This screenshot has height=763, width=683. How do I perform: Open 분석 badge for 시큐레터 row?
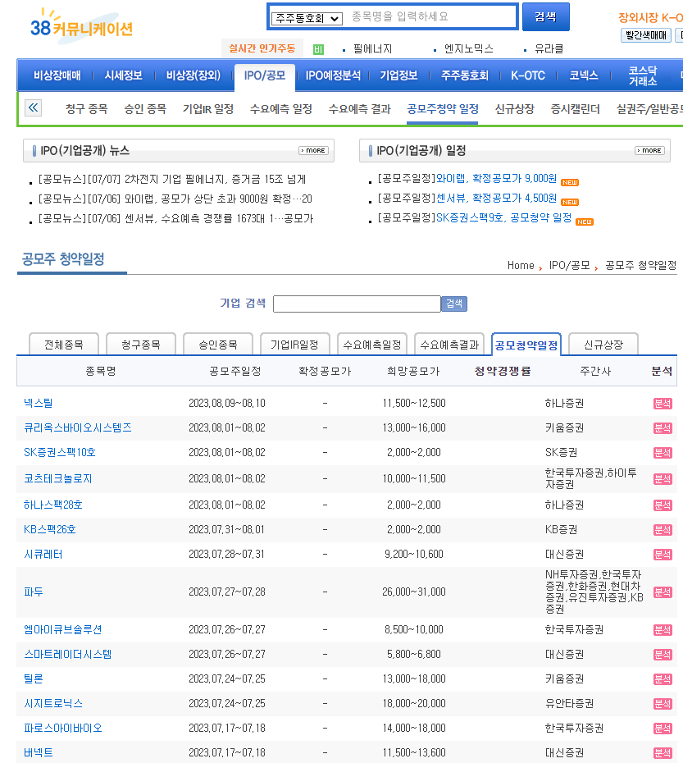pos(663,555)
